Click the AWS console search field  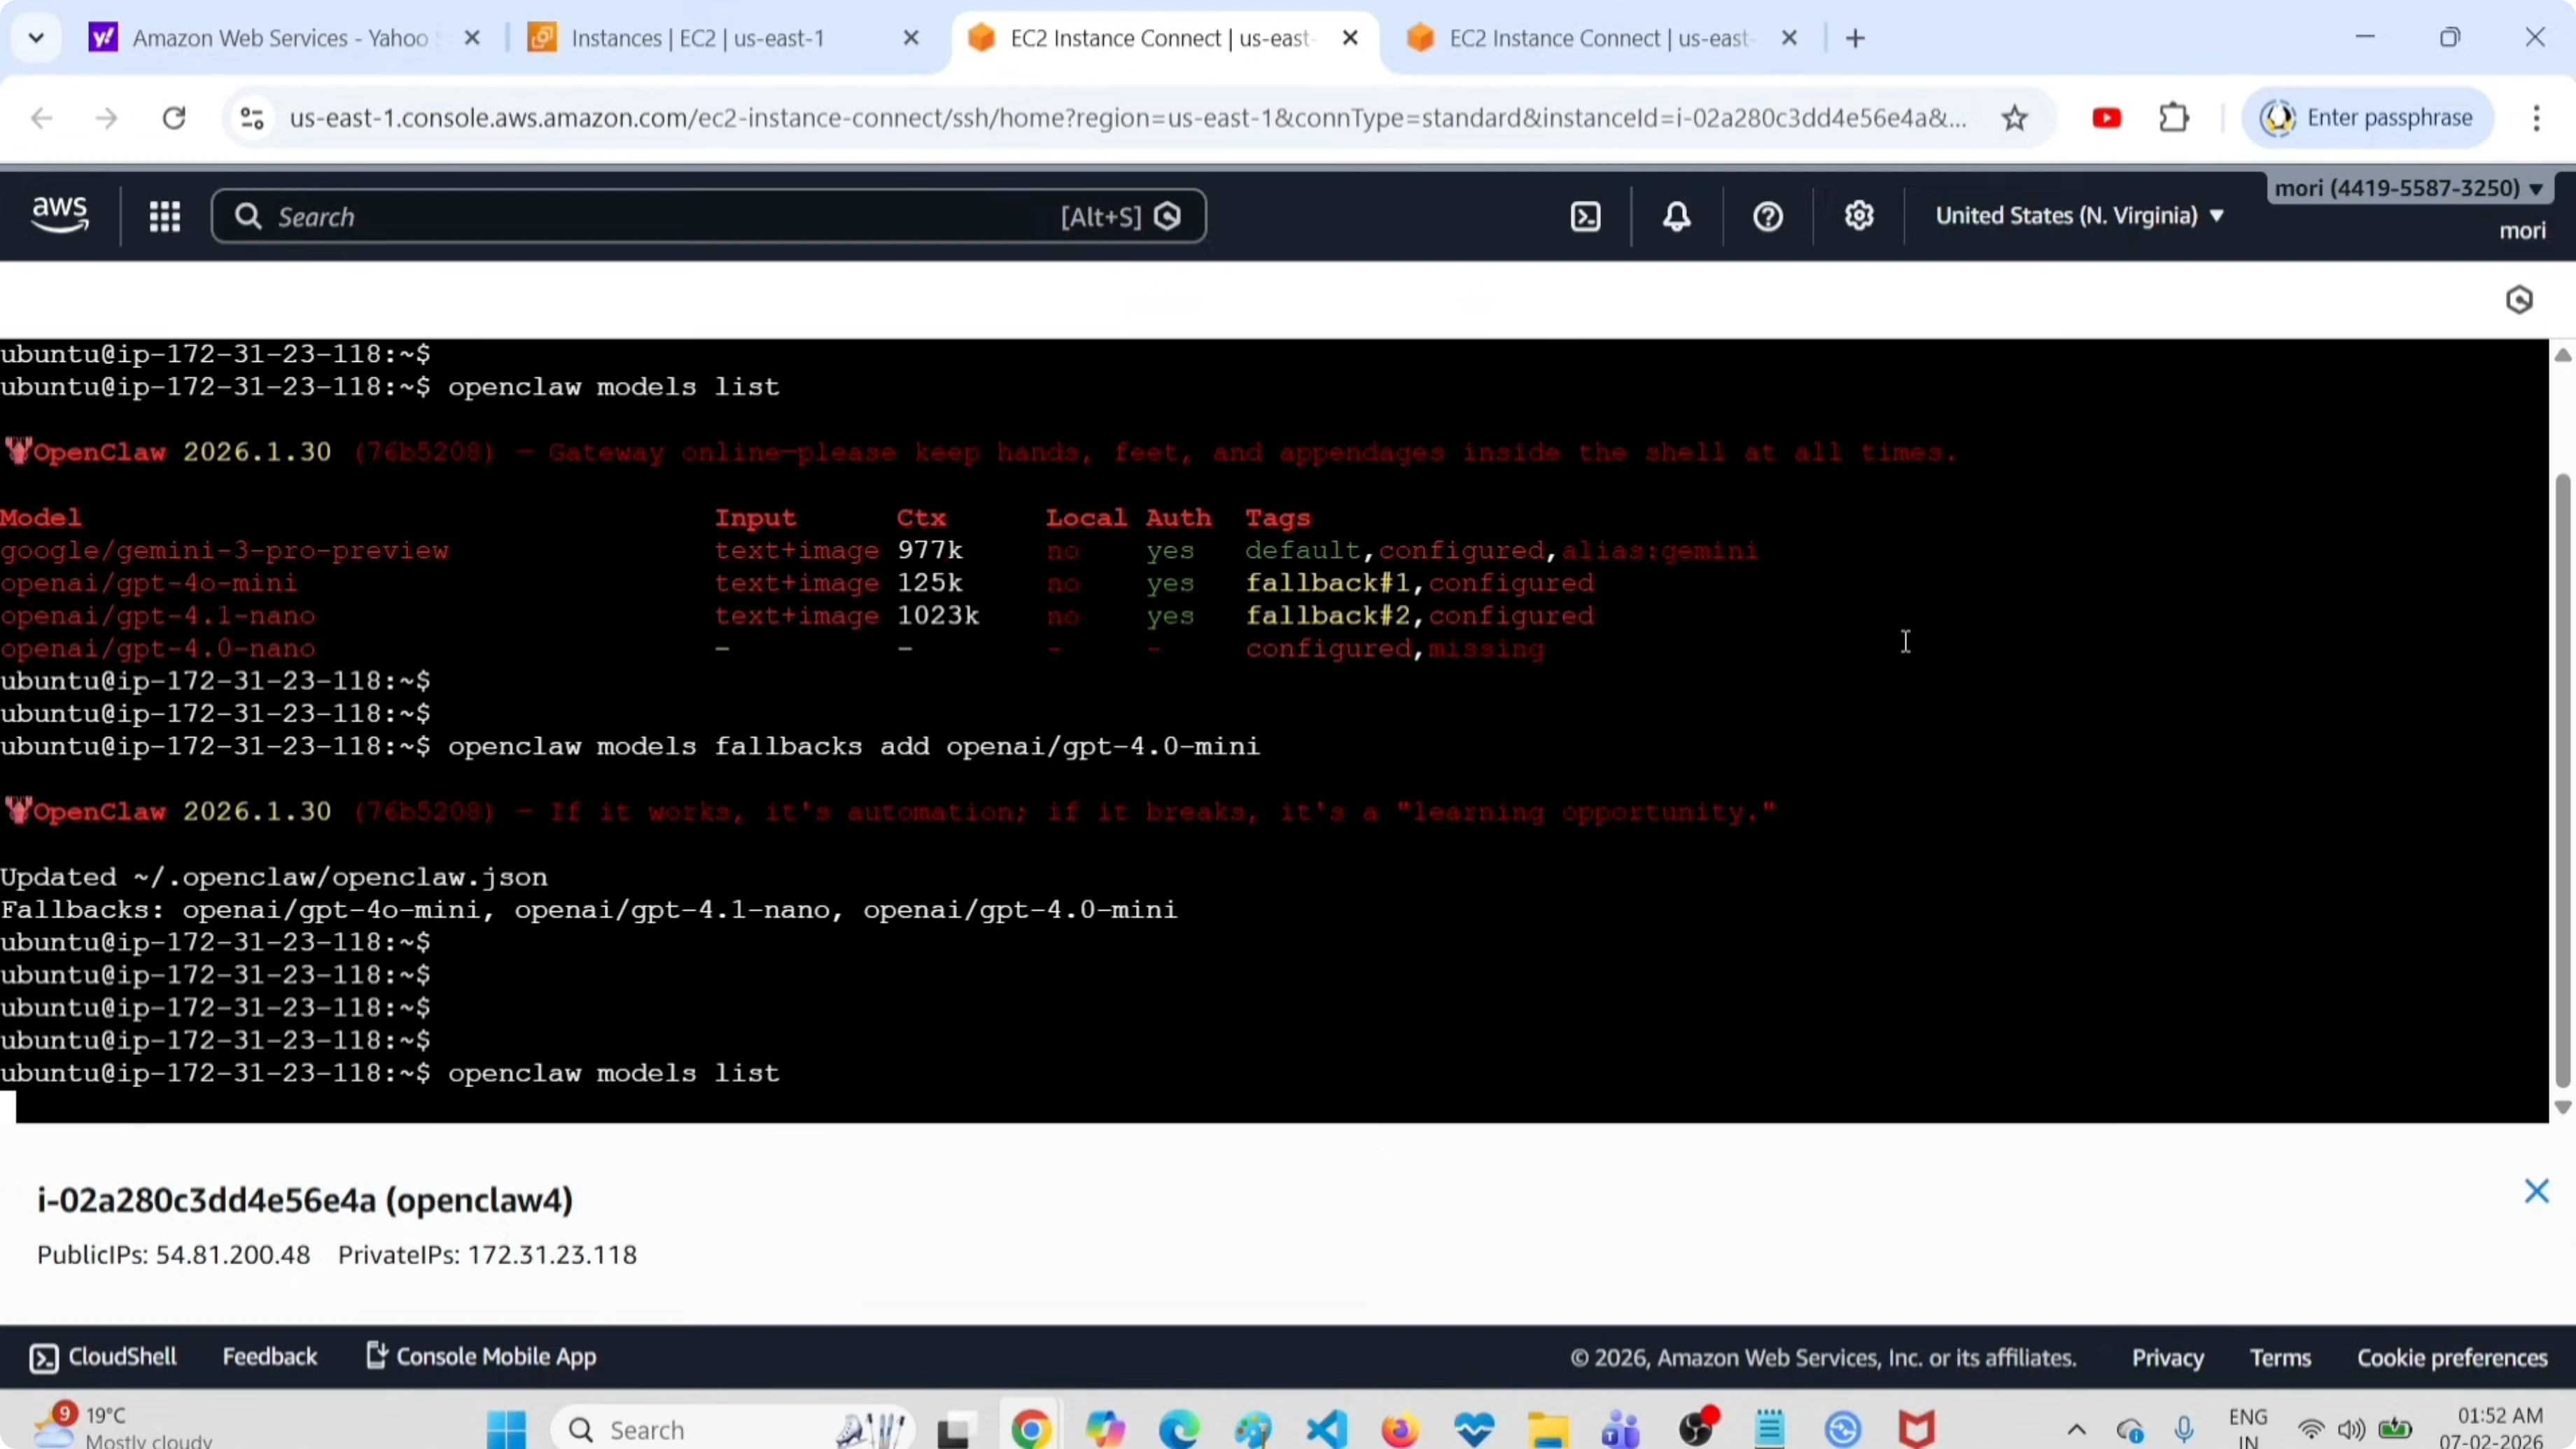click(660, 216)
